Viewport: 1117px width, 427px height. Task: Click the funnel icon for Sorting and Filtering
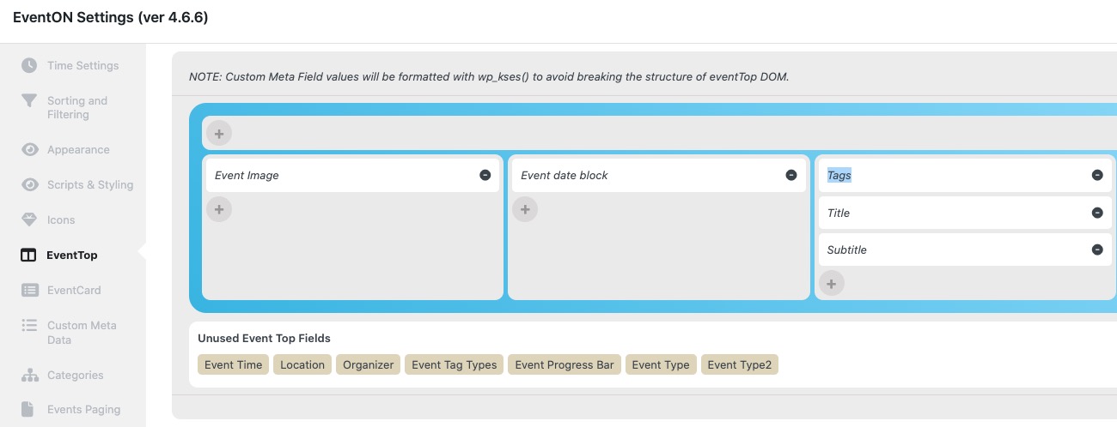(29, 101)
